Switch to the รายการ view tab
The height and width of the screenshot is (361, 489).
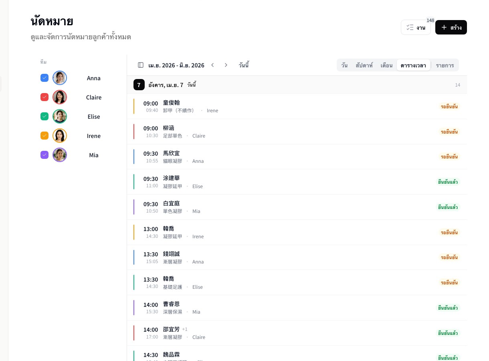445,65
